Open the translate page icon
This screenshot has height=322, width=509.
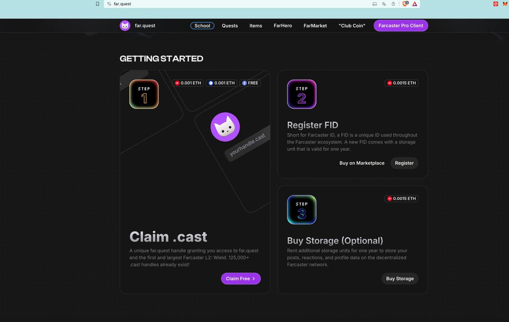coord(384,4)
